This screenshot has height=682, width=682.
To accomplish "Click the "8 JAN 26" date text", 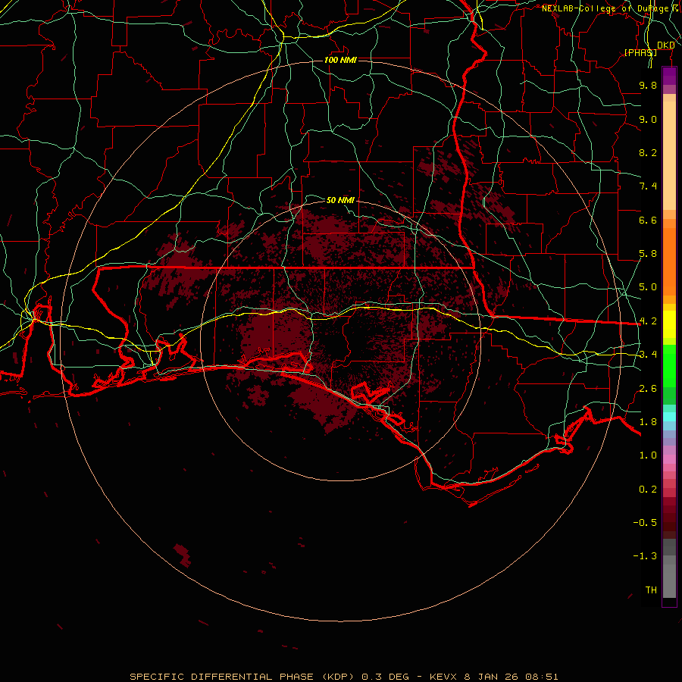I will click(x=490, y=677).
